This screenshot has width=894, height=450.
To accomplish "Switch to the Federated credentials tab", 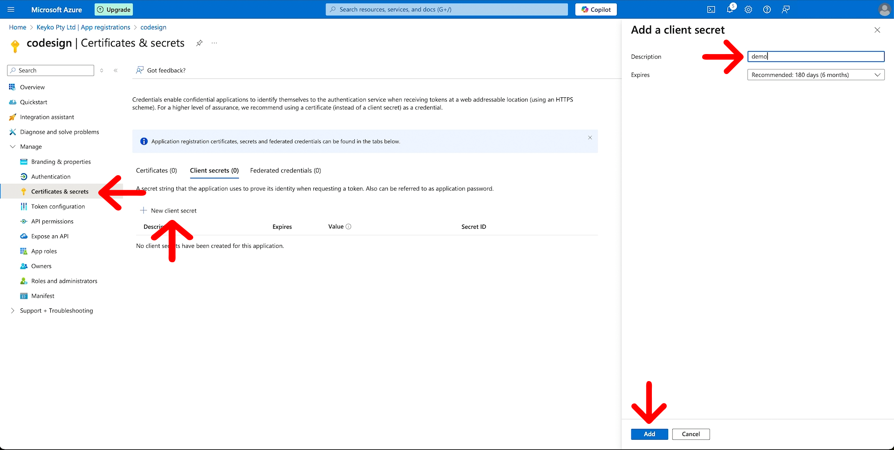I will 285,170.
